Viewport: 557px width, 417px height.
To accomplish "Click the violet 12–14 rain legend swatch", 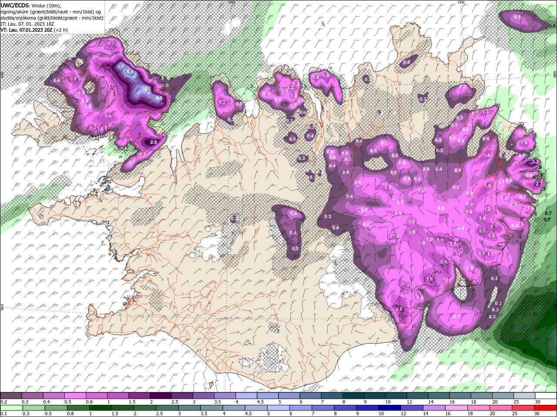I will [x=412, y=408].
